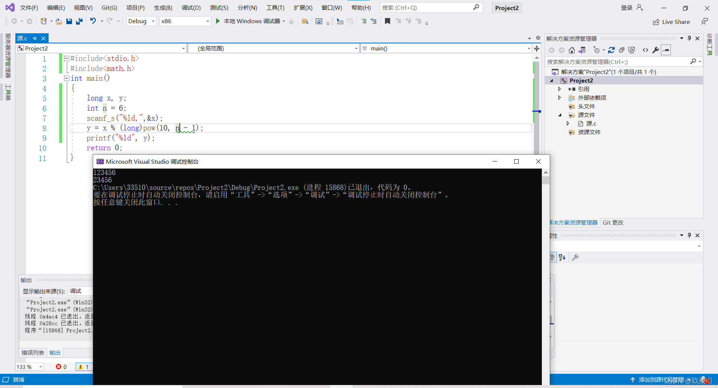Click the View Code icon

click(x=645, y=50)
